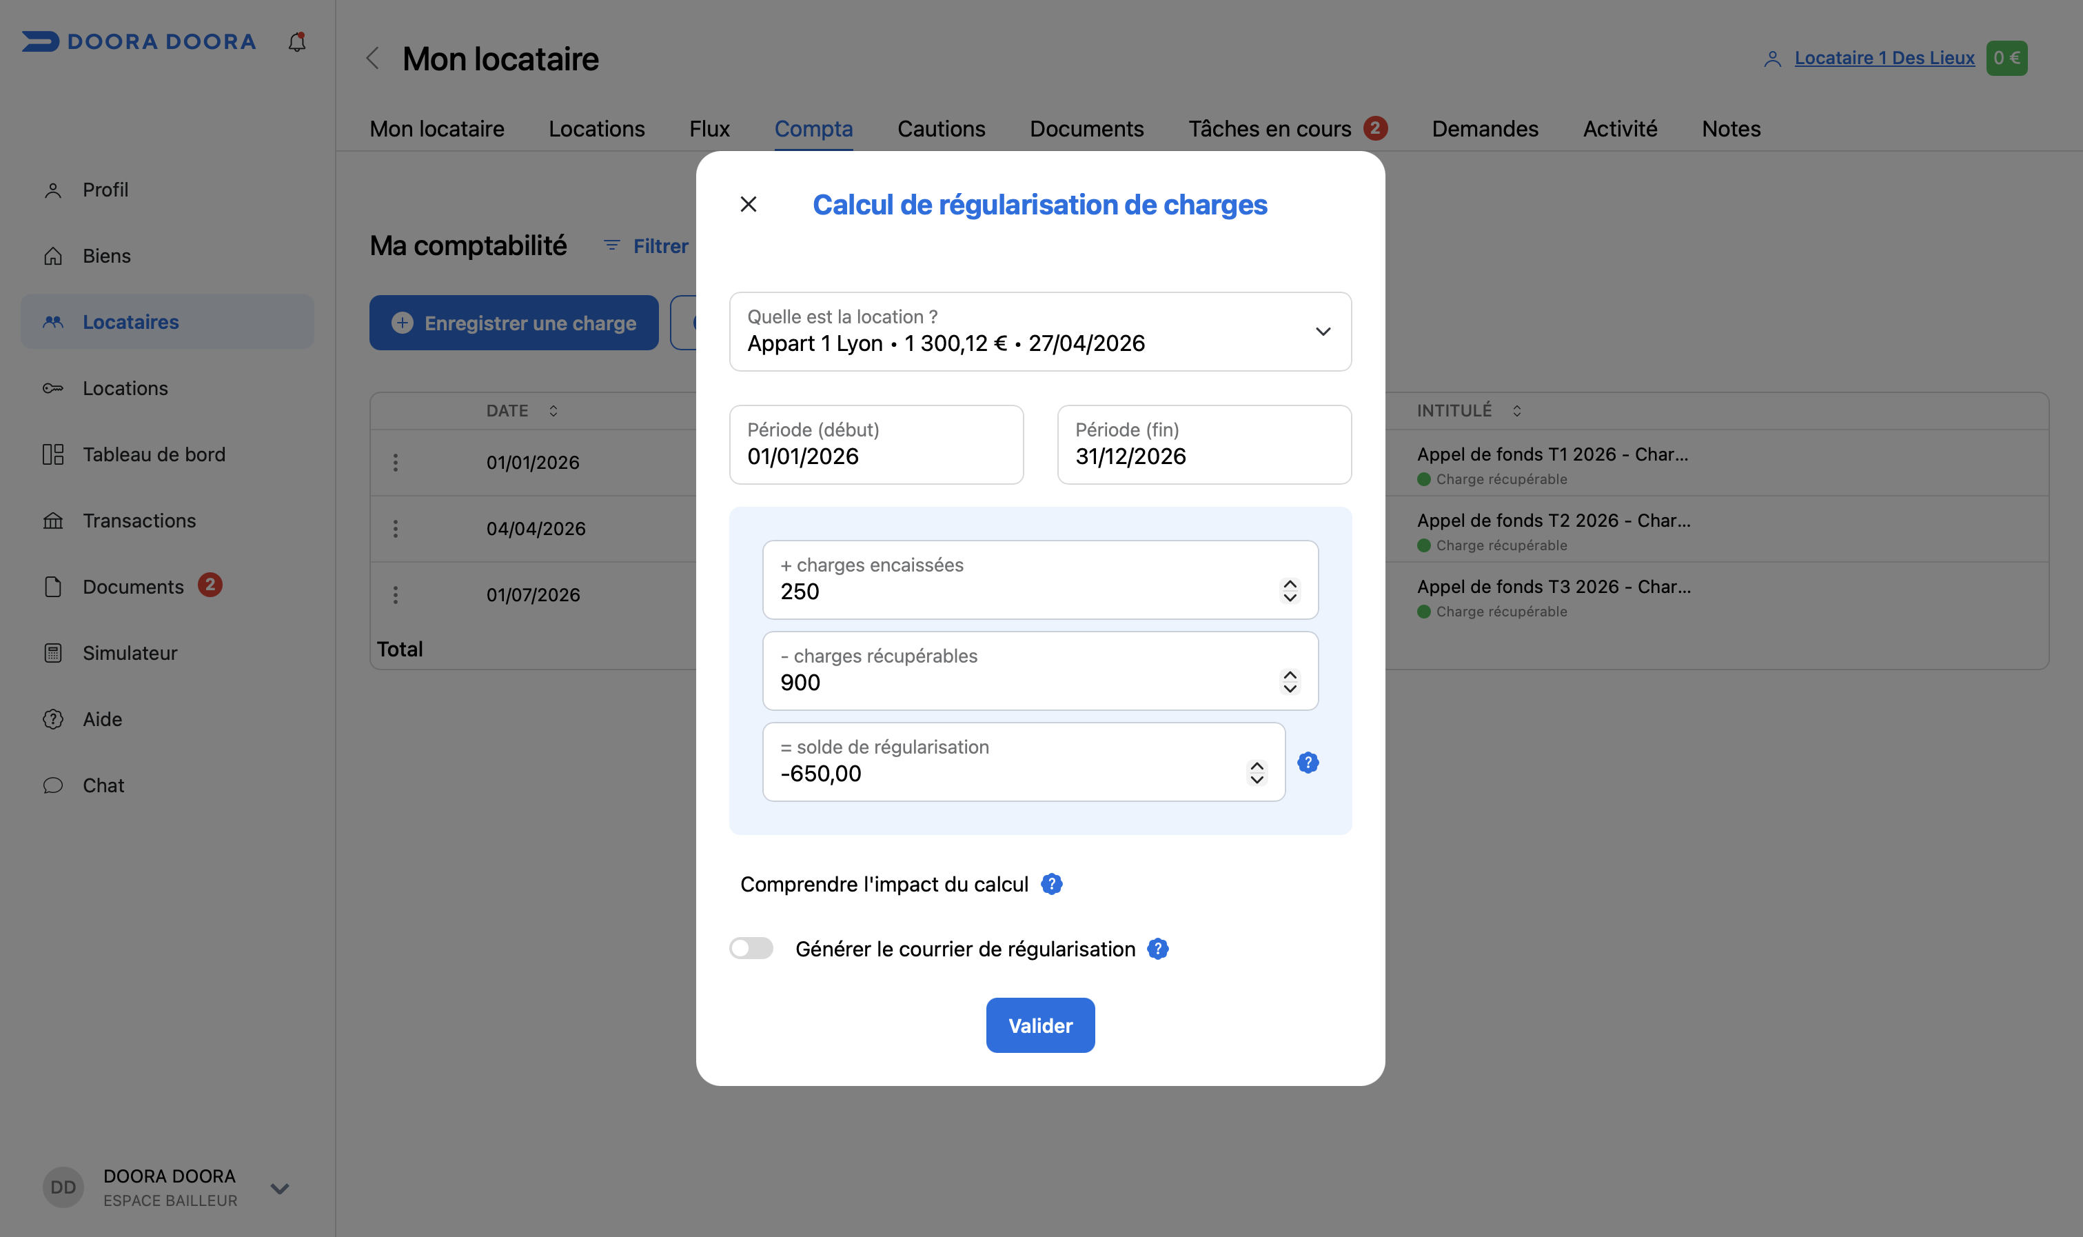
Task: Click the charges récupérables value 900
Action: click(800, 683)
